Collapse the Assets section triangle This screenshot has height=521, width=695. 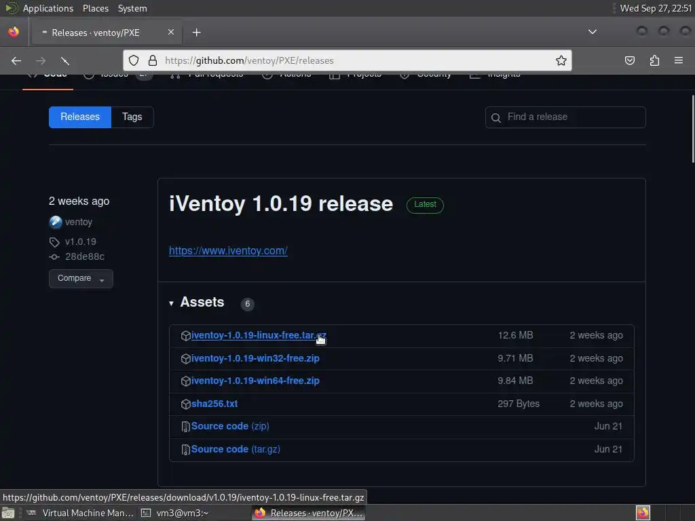pos(171,303)
